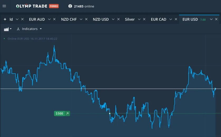Click the $500 trade arrow icon
This screenshot has width=221, height=137.
coord(67,113)
